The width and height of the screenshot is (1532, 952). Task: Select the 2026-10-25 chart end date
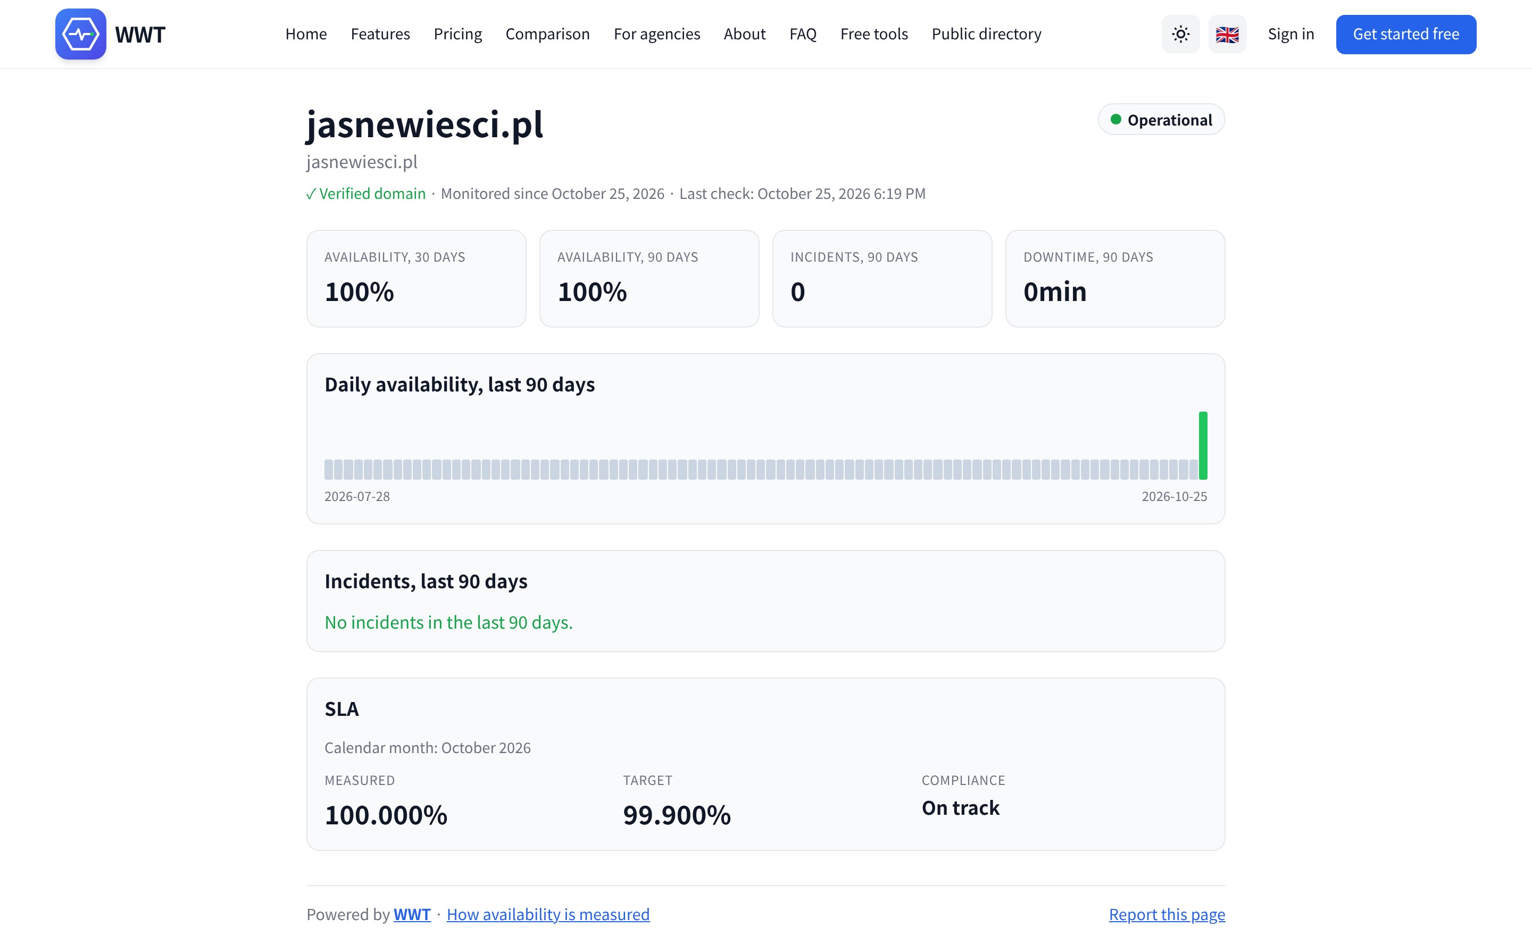coord(1175,497)
